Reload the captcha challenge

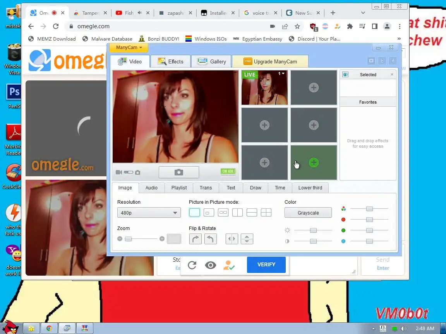pos(192,265)
